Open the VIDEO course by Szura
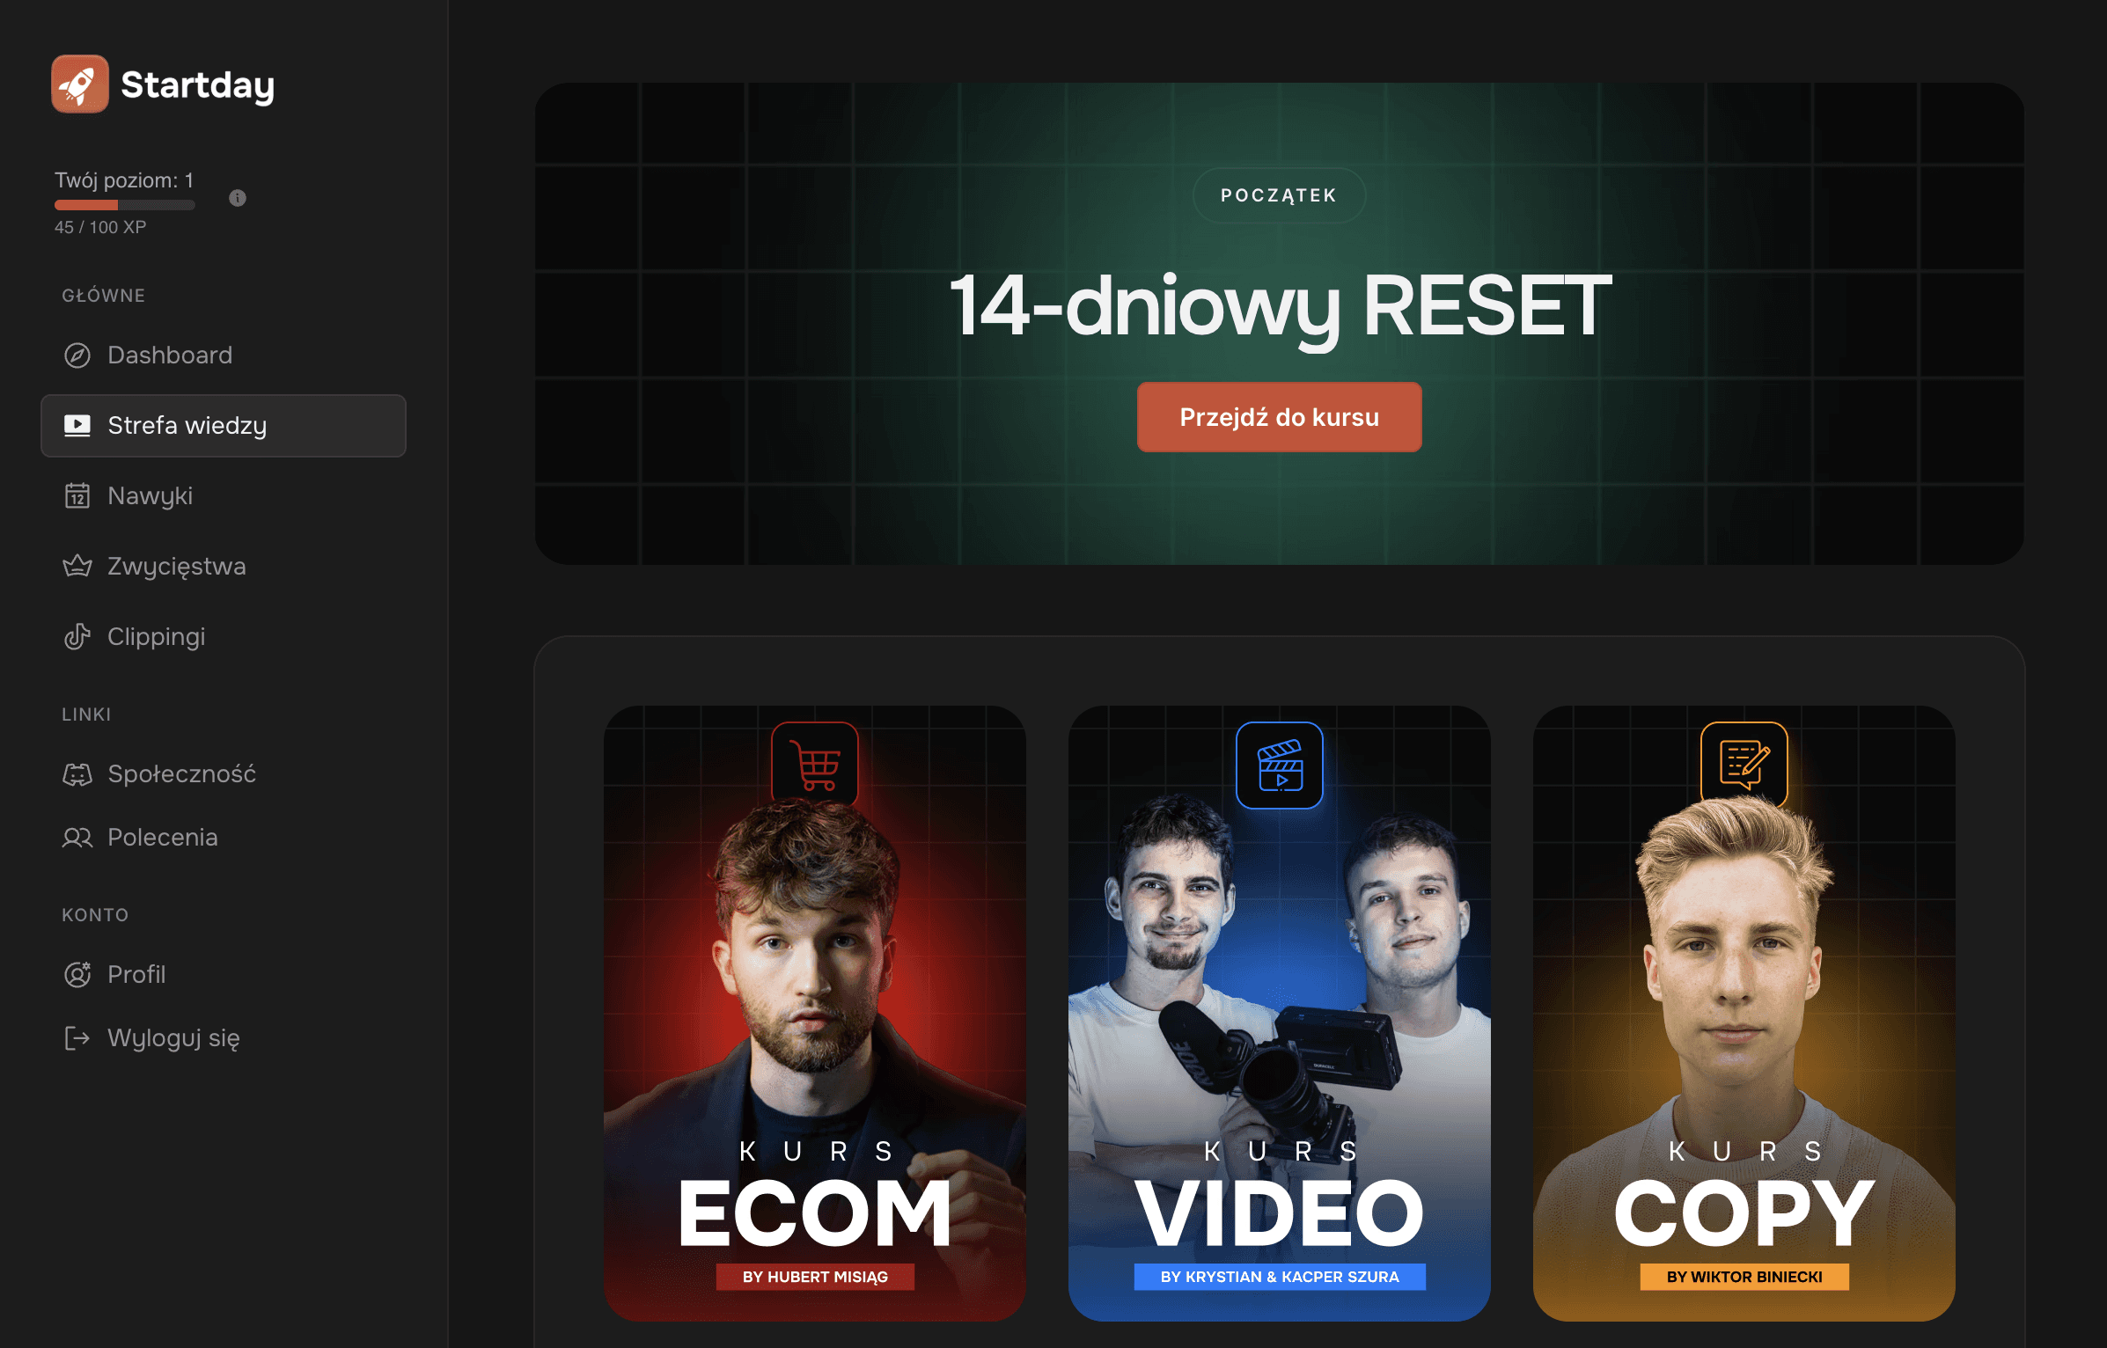Image resolution: width=2107 pixels, height=1348 pixels. coord(1280,1013)
